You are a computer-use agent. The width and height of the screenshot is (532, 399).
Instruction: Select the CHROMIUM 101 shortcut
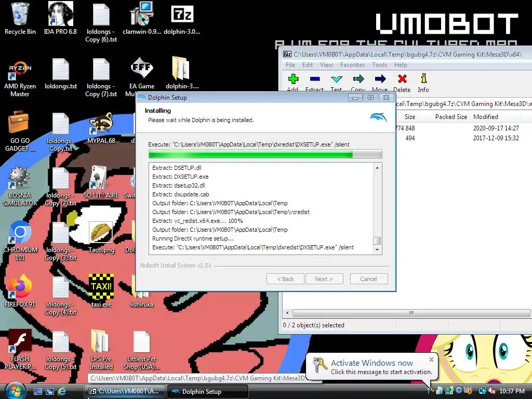pos(20,241)
